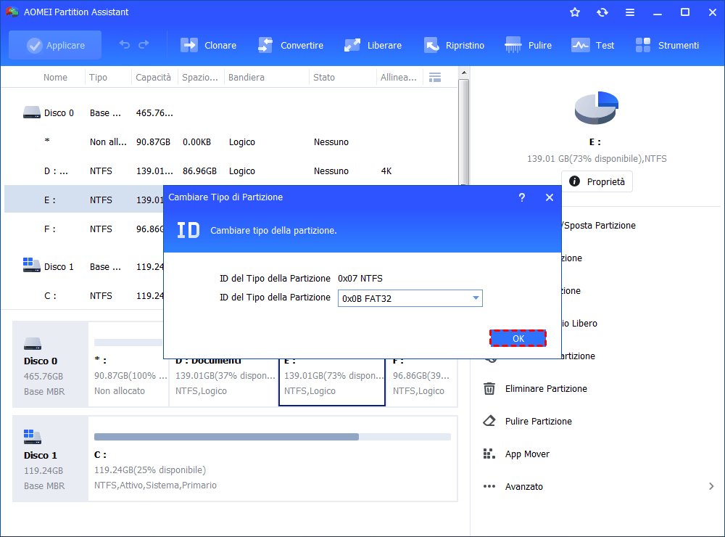The height and width of the screenshot is (537, 725).
Task: Select the E: partition row
Action: pos(83,200)
